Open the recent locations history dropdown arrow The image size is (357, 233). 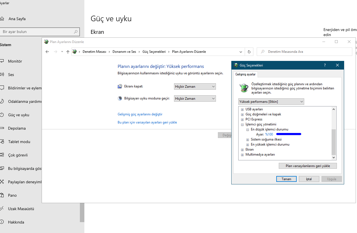62,52
